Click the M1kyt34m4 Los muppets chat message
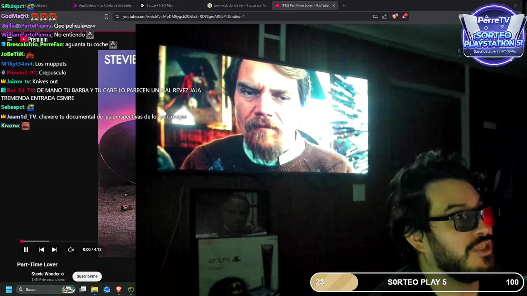The width and height of the screenshot is (527, 296). pyautogui.click(x=34, y=64)
